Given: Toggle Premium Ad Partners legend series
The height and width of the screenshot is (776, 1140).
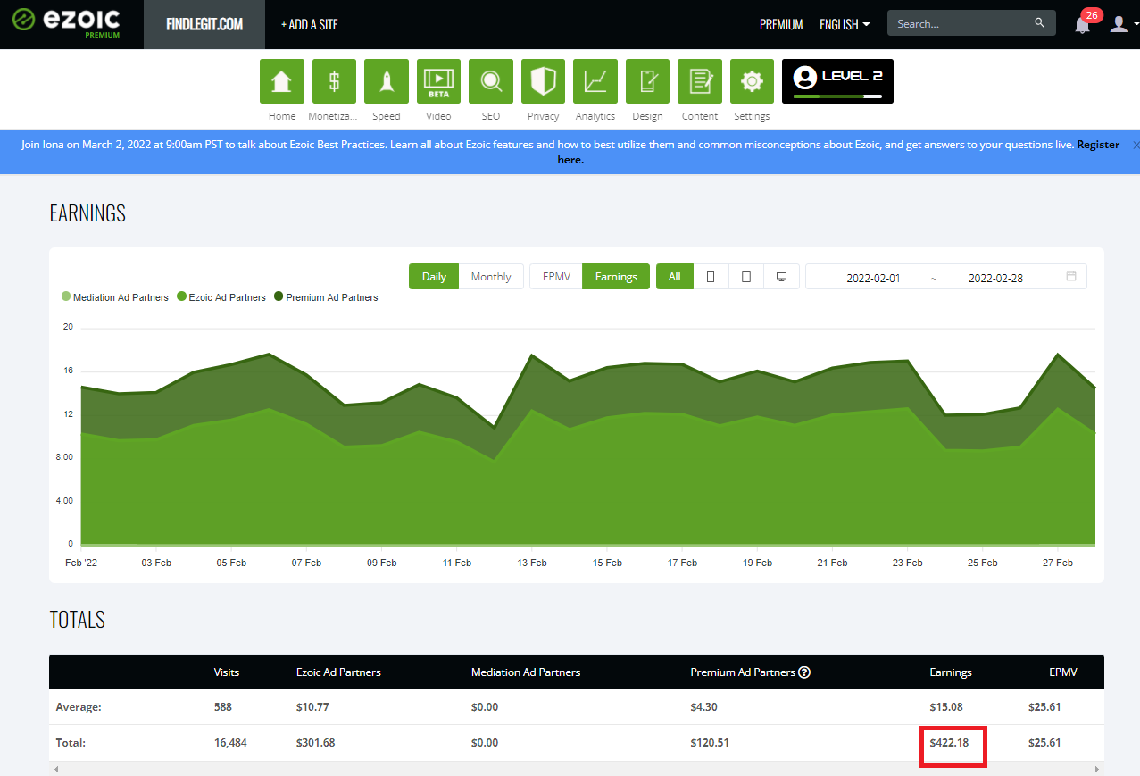Looking at the screenshot, I should [326, 297].
